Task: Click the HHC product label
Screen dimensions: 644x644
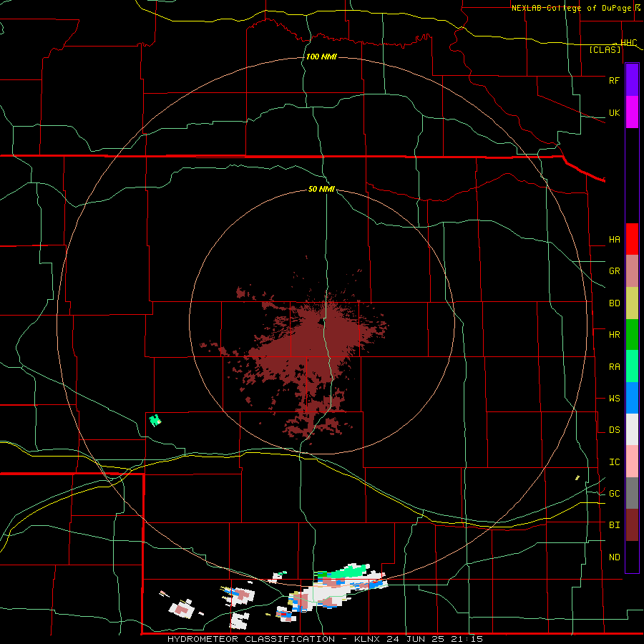Action: [x=628, y=43]
